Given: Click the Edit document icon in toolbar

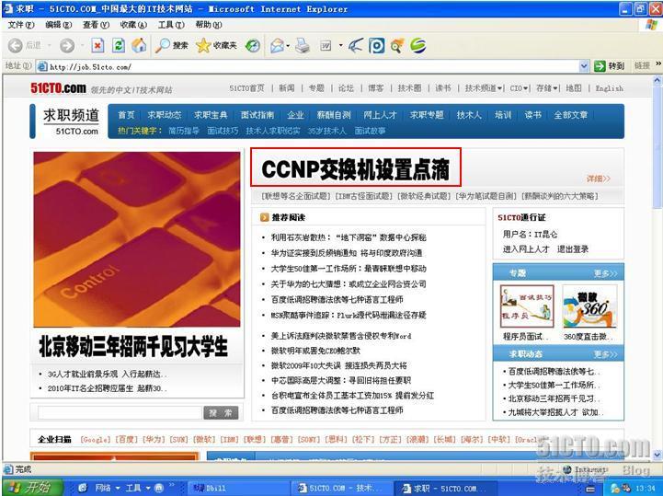Looking at the screenshot, I should click(x=326, y=45).
